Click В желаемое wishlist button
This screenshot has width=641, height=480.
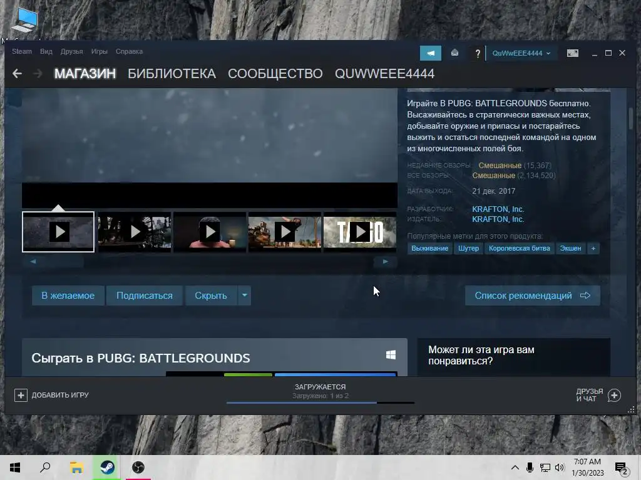[x=68, y=295]
